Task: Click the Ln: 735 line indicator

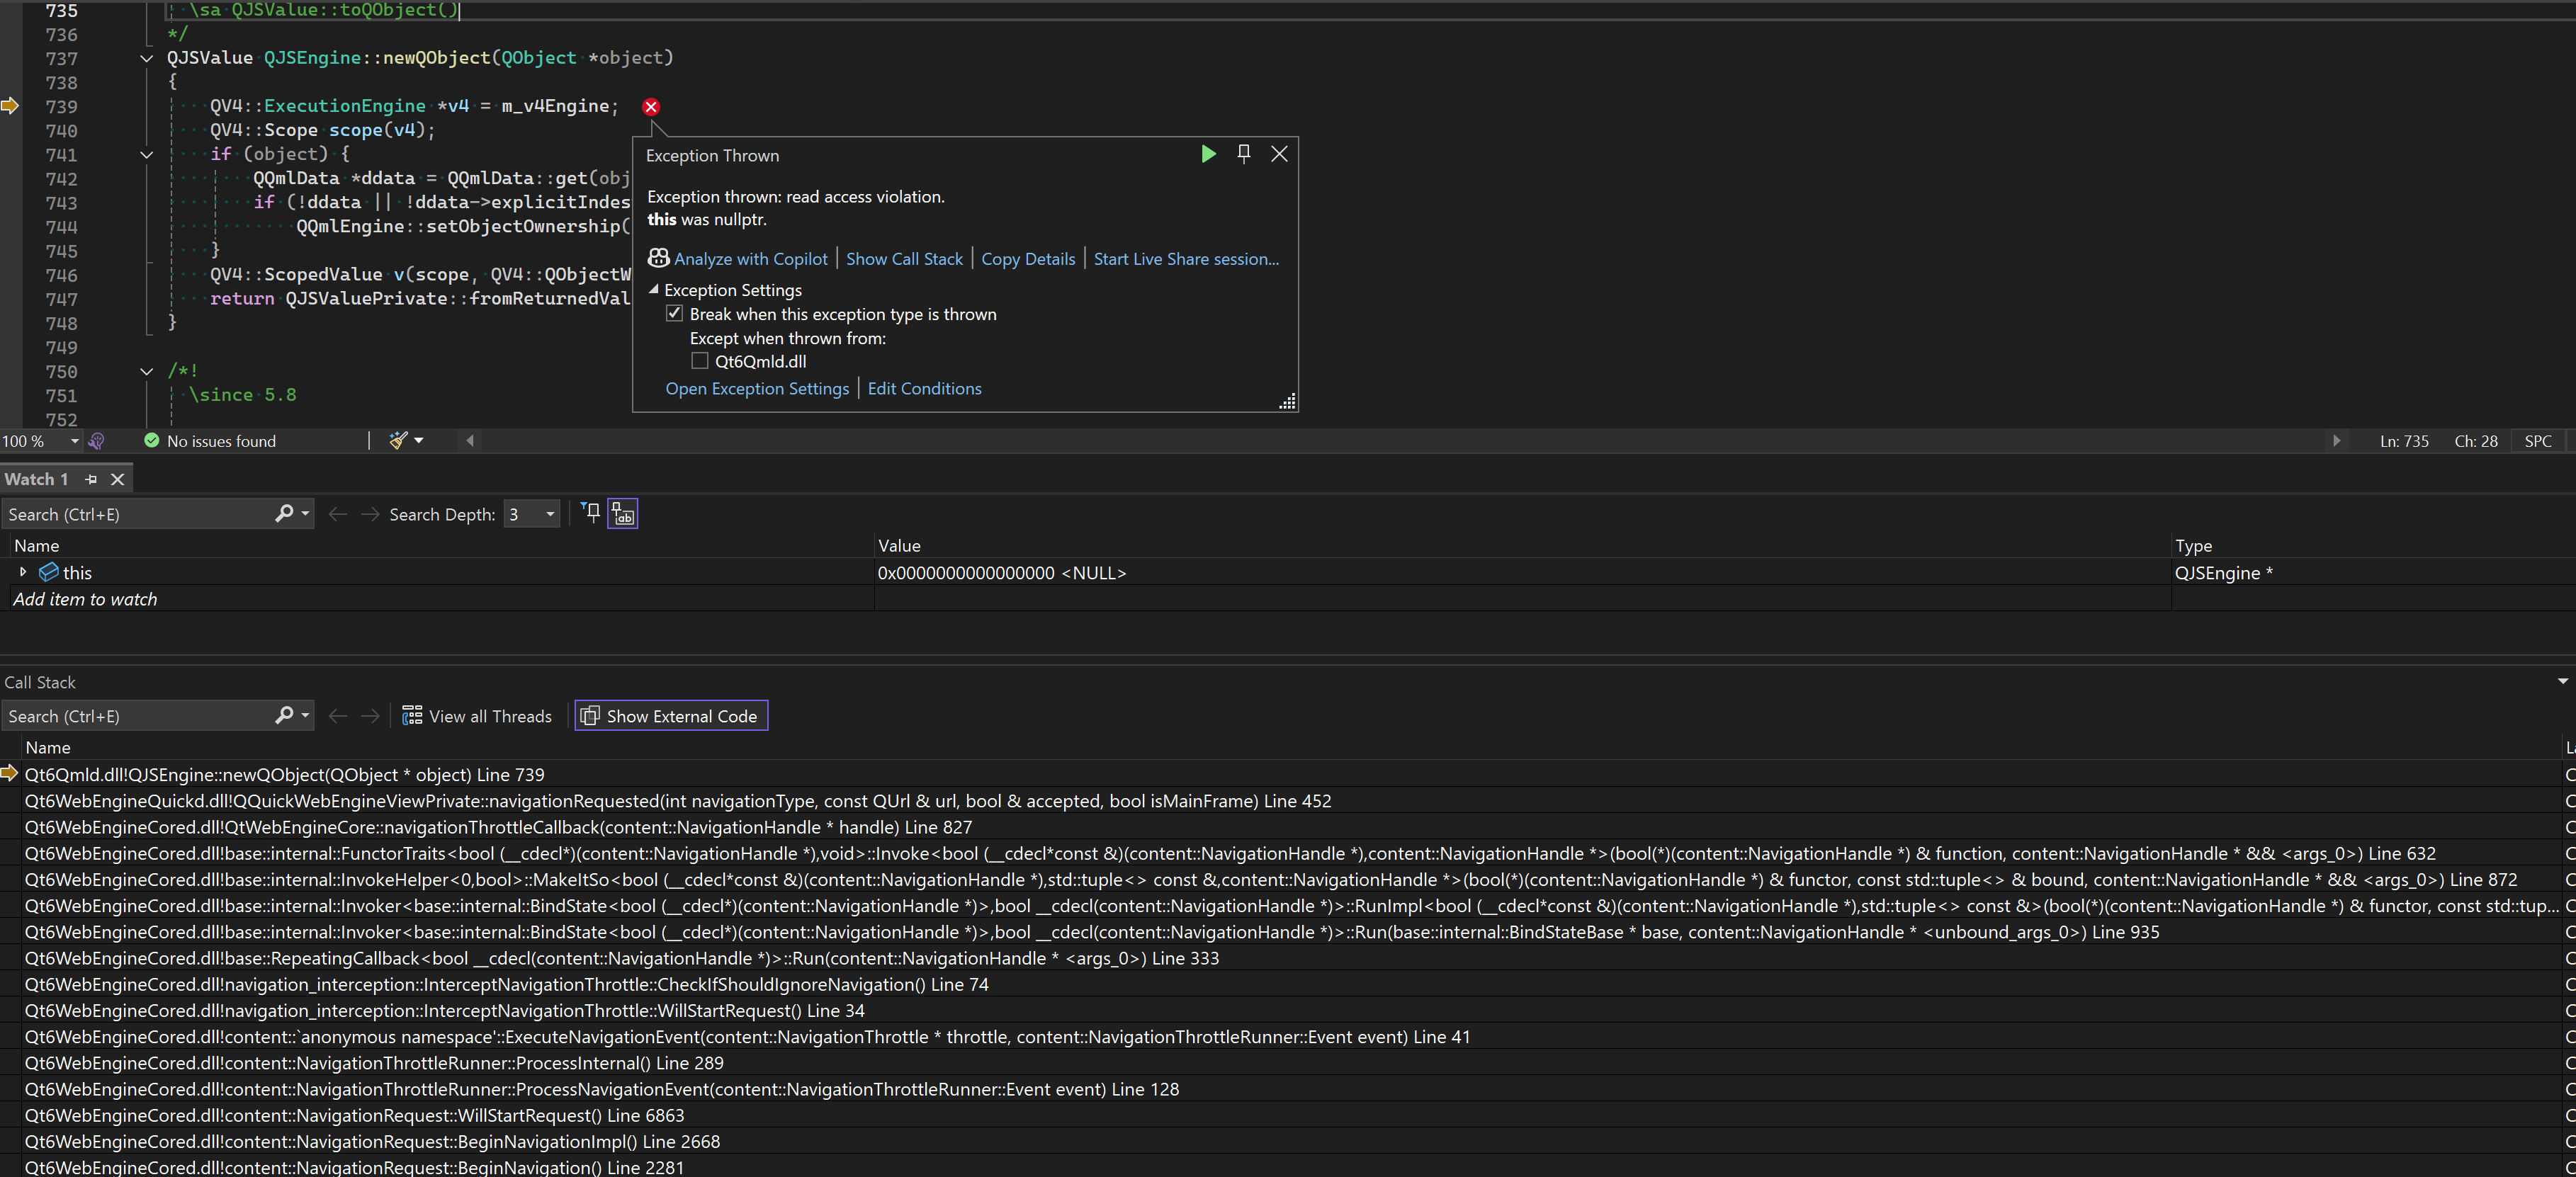Action: coord(2404,441)
